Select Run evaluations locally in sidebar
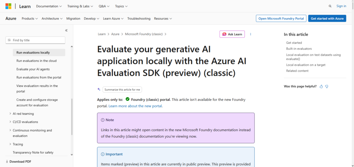Screen dimensions: 354x167 (x=39, y=52)
